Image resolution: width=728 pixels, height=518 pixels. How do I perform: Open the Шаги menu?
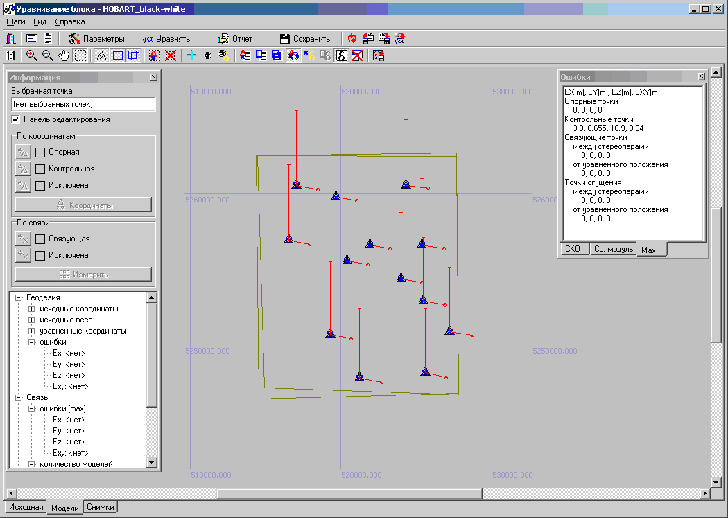pos(16,21)
